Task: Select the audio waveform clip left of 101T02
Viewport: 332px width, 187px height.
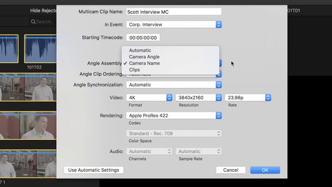Action: coord(9,49)
